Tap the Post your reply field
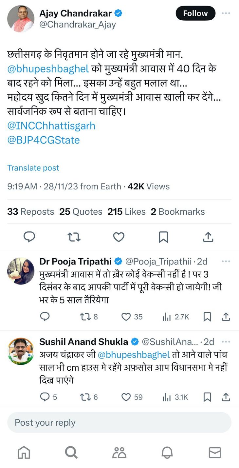Image resolution: width=239 pixels, height=468 pixels. click(119, 422)
